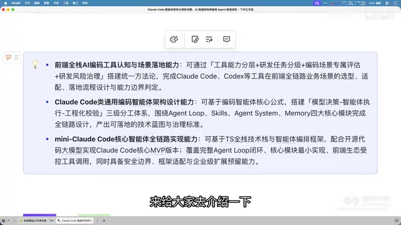
Task: Open the Control Center icon
Action: 388,3
